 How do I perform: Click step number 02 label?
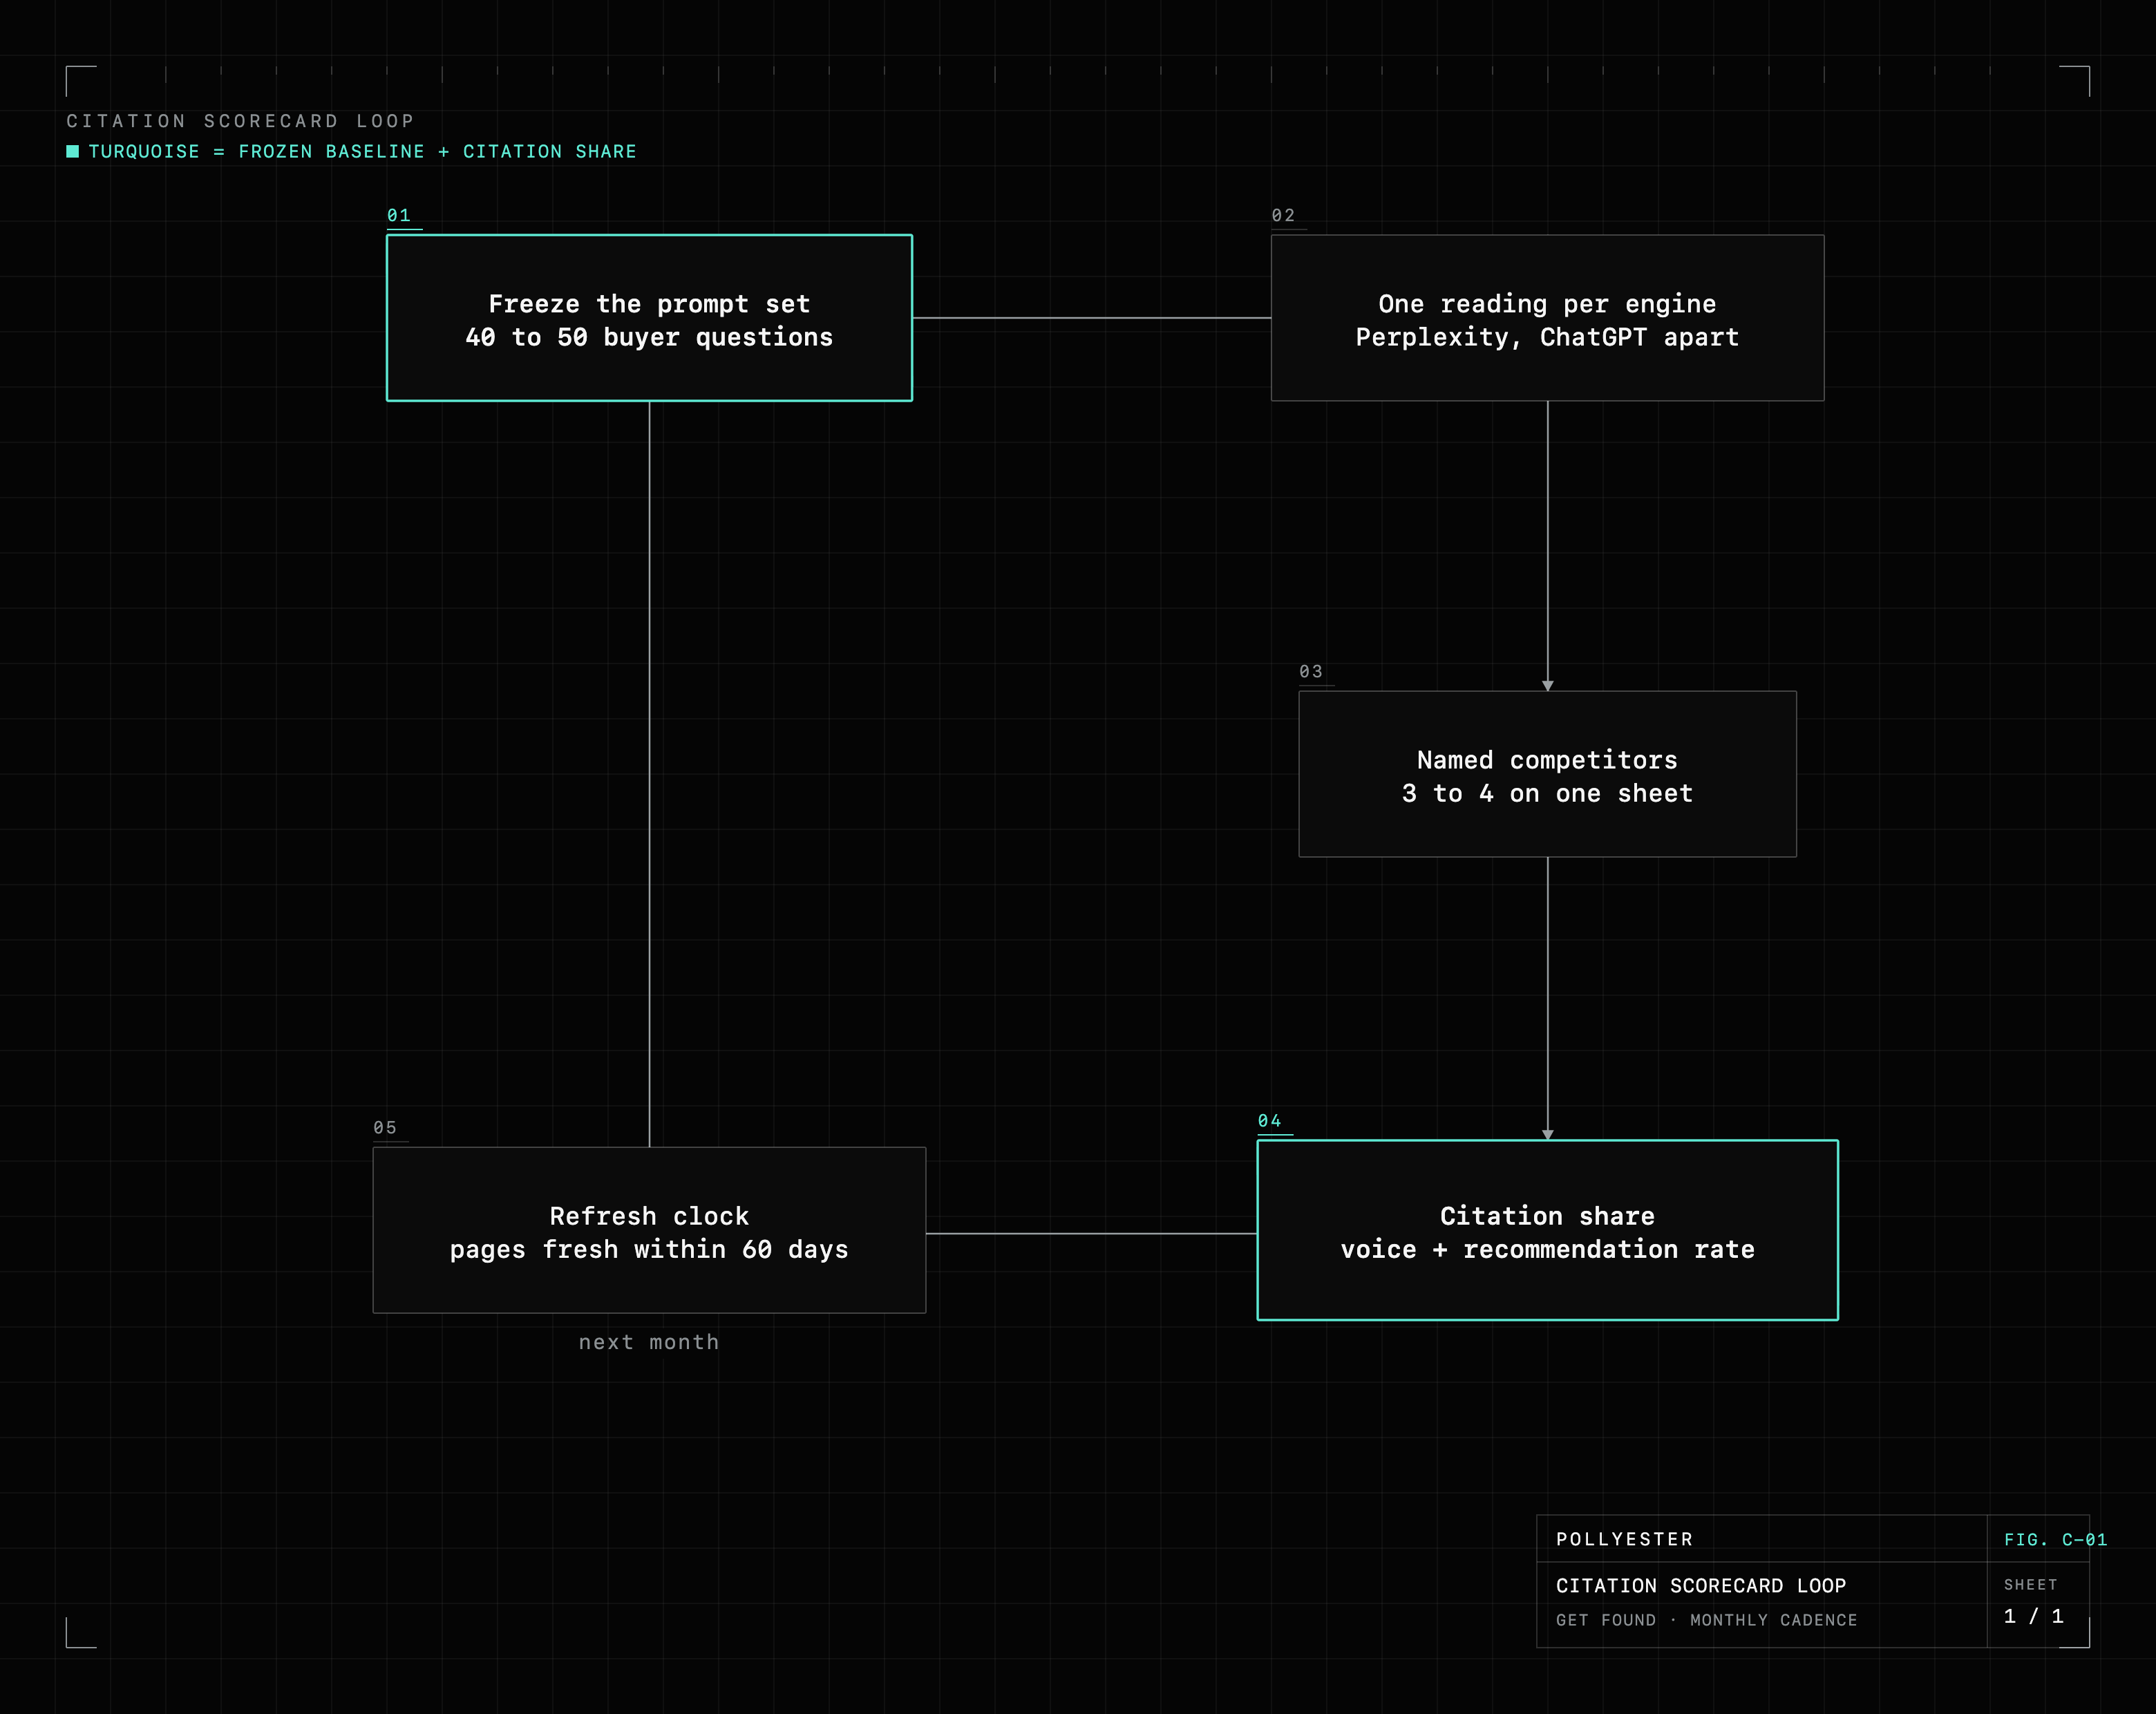1283,215
